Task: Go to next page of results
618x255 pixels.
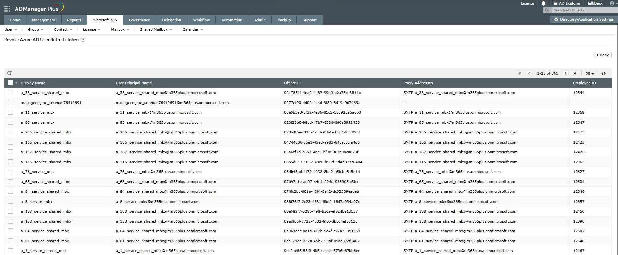Action: click(x=566, y=73)
